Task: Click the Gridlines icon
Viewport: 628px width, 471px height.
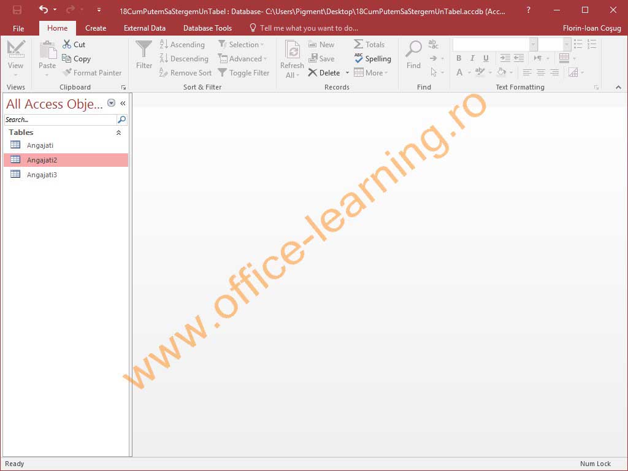Action: click(x=564, y=58)
